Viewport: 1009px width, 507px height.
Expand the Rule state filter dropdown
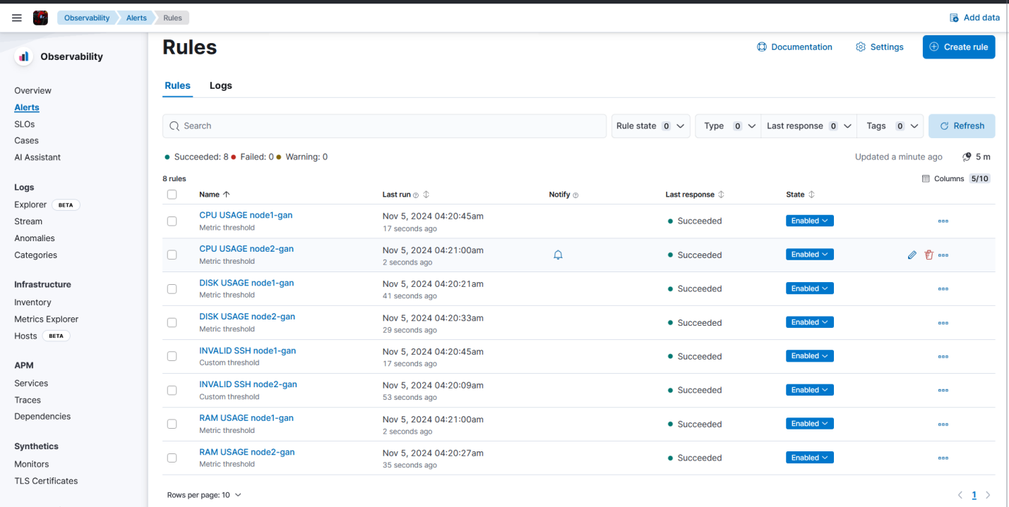650,126
